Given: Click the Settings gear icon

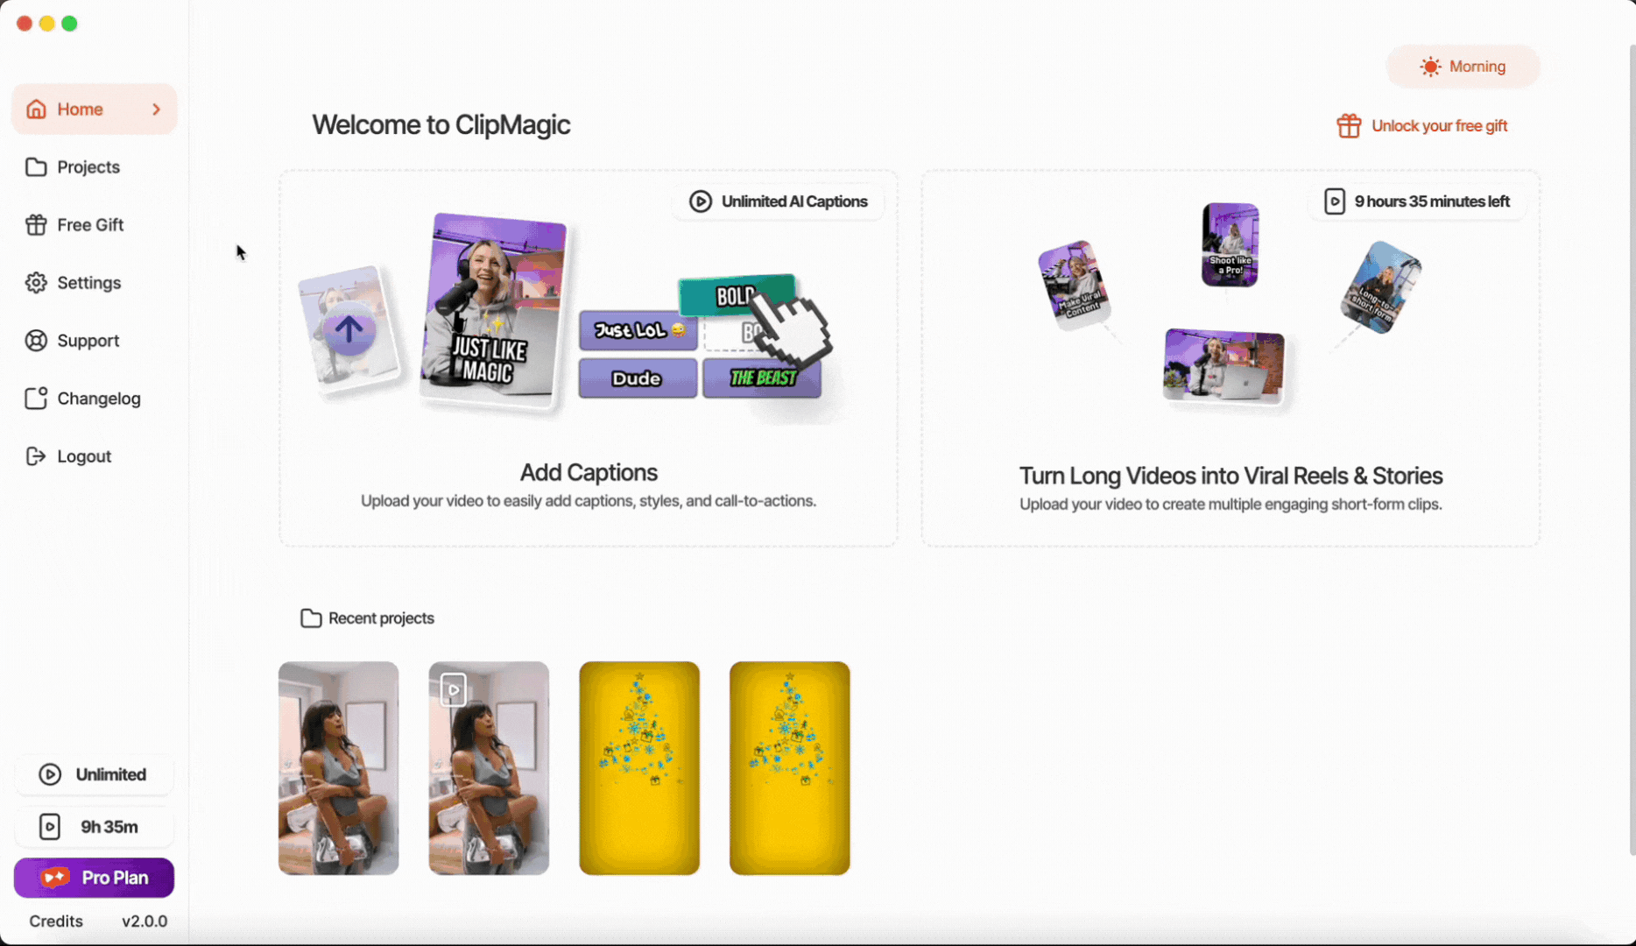Looking at the screenshot, I should coord(36,283).
